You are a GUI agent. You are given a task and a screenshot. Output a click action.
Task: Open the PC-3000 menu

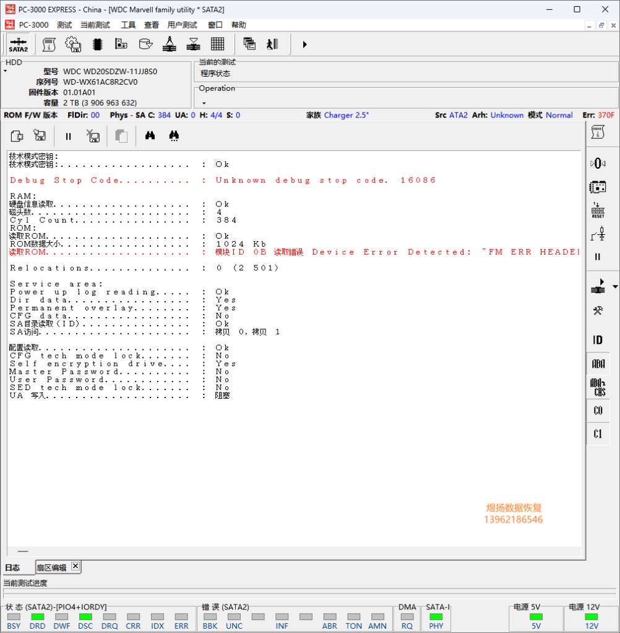click(33, 25)
